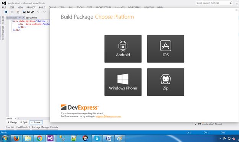Click the Ln 1 status indicator
This screenshot has width=239, height=142.
click(189, 132)
